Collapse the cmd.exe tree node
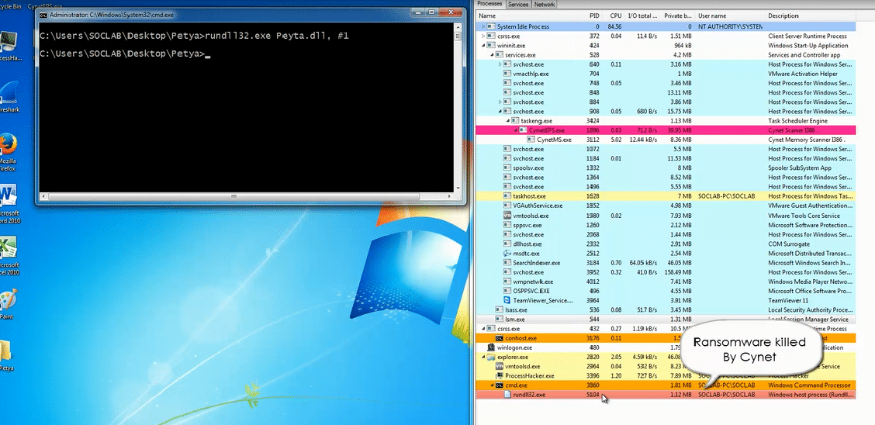This screenshot has height=425, width=875. coord(492,385)
